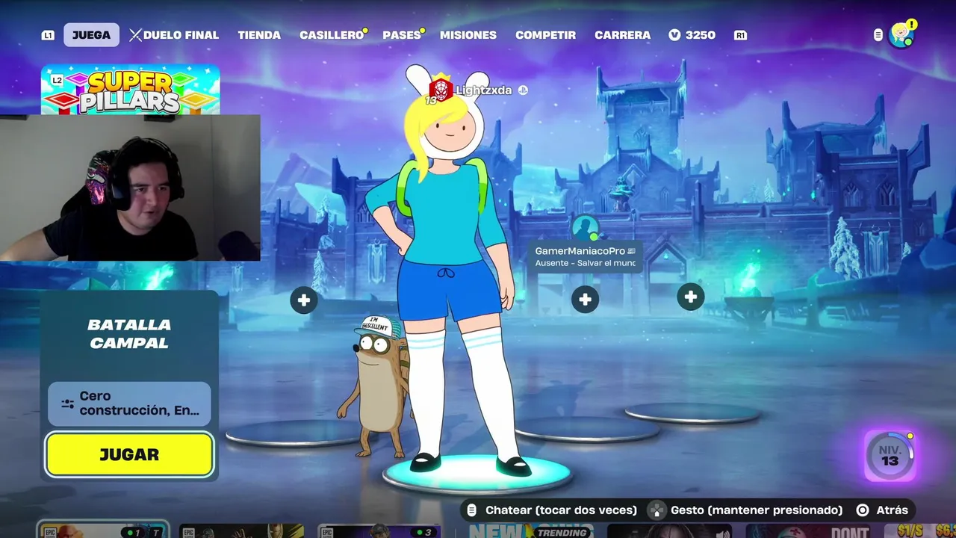The width and height of the screenshot is (956, 538).
Task: Open the NIV. 13 level progress badge
Action: click(889, 455)
